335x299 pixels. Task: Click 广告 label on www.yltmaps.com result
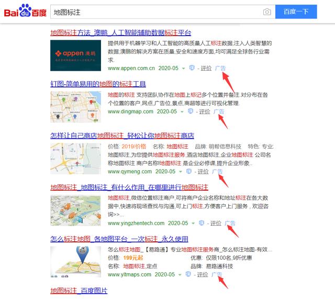(x=217, y=274)
